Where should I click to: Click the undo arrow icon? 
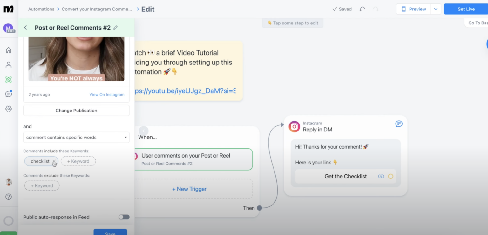pos(362,9)
